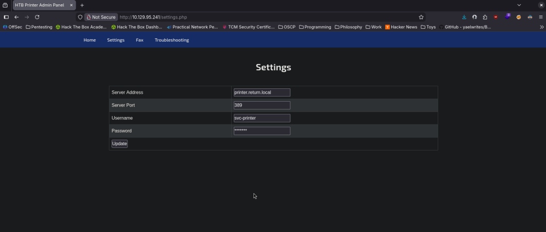Navigate to the Home page
Viewport: 546px width, 232px height.
(90, 40)
